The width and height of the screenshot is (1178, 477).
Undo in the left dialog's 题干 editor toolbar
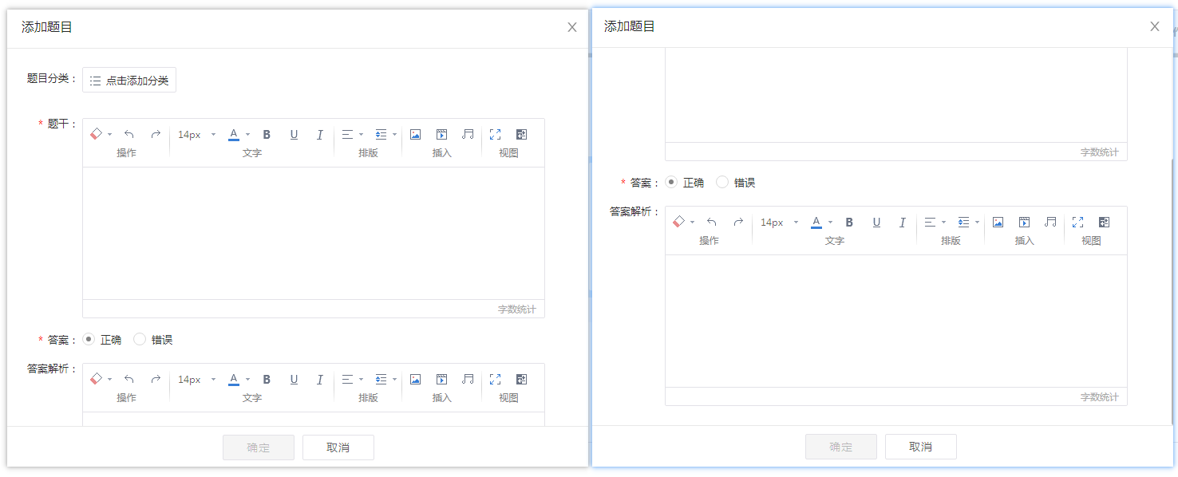coord(129,134)
